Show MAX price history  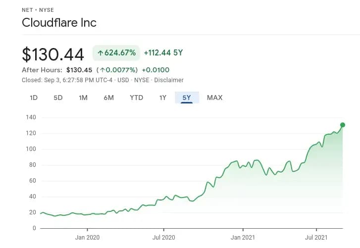click(x=214, y=98)
